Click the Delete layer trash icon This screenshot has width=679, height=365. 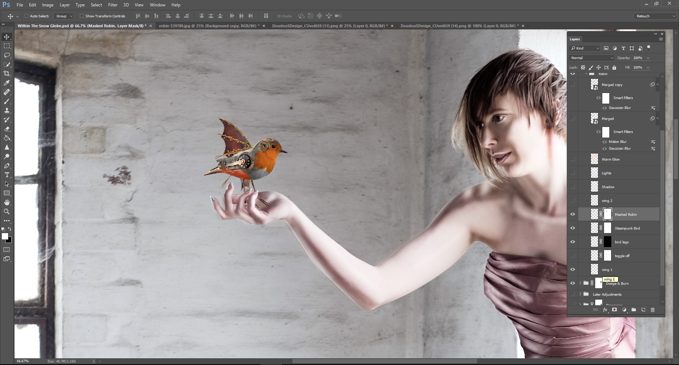coord(652,310)
